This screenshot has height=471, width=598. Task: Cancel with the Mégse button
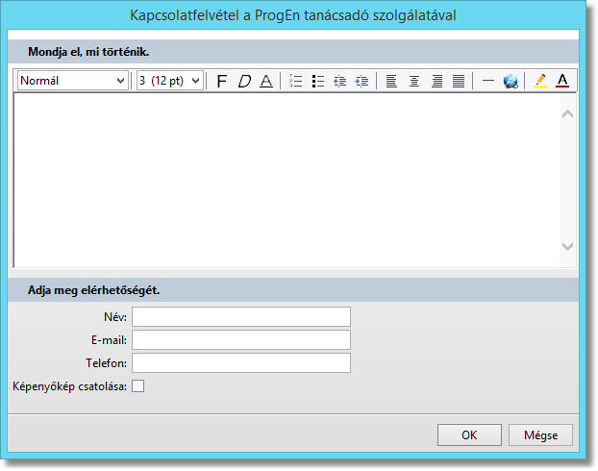[x=540, y=434]
